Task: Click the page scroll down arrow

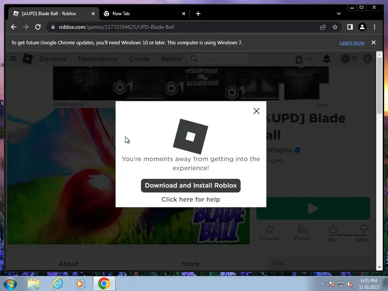Action: tap(380, 267)
